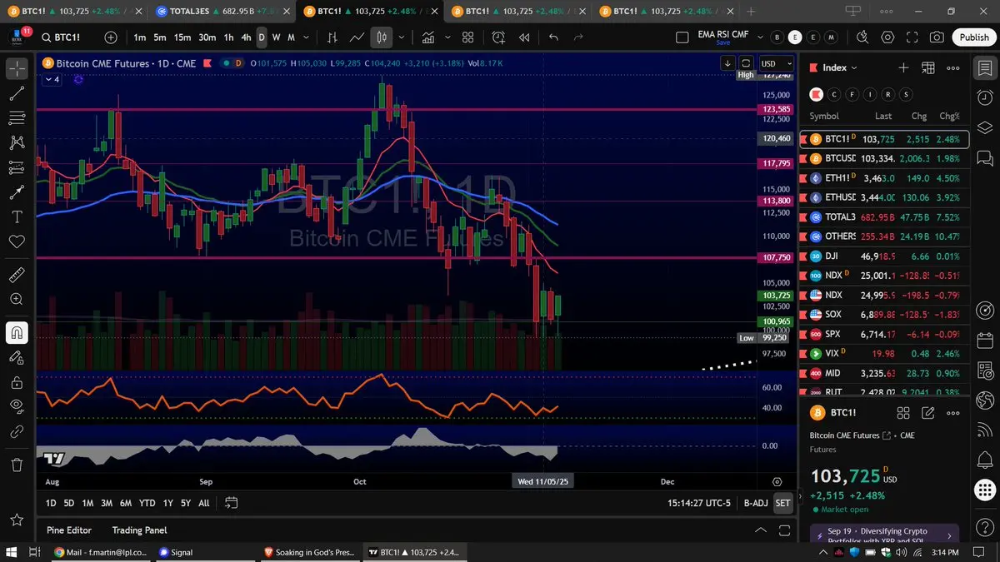This screenshot has height=562, width=1000.
Task: Open the Alerts panel in right sidebar
Action: tap(984, 97)
